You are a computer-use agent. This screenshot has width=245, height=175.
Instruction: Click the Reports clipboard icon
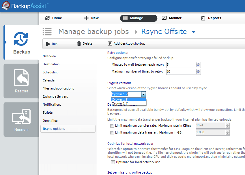click(x=203, y=18)
